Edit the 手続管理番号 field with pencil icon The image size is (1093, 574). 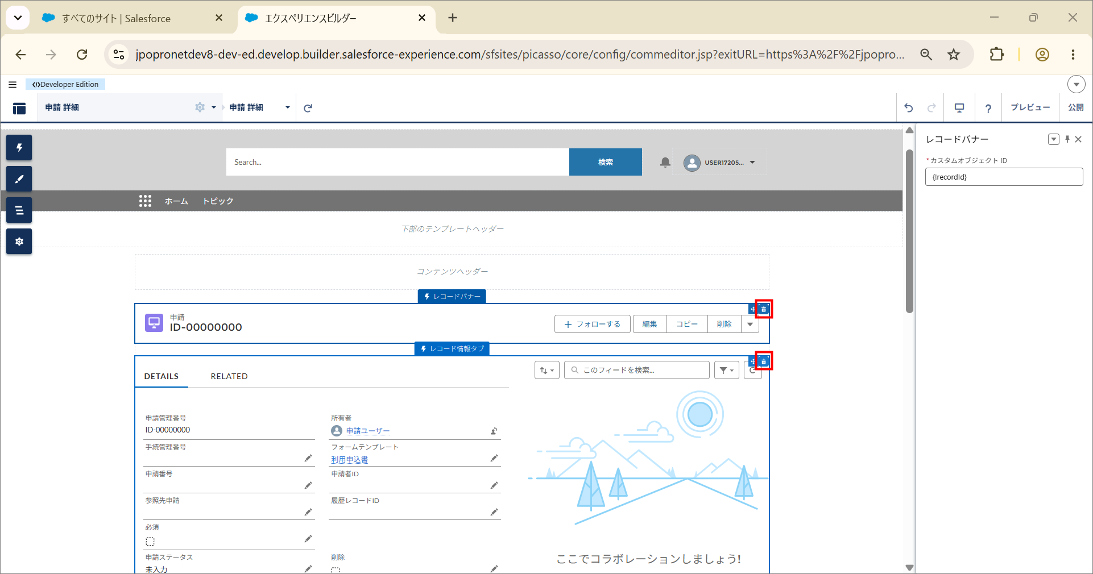308,458
